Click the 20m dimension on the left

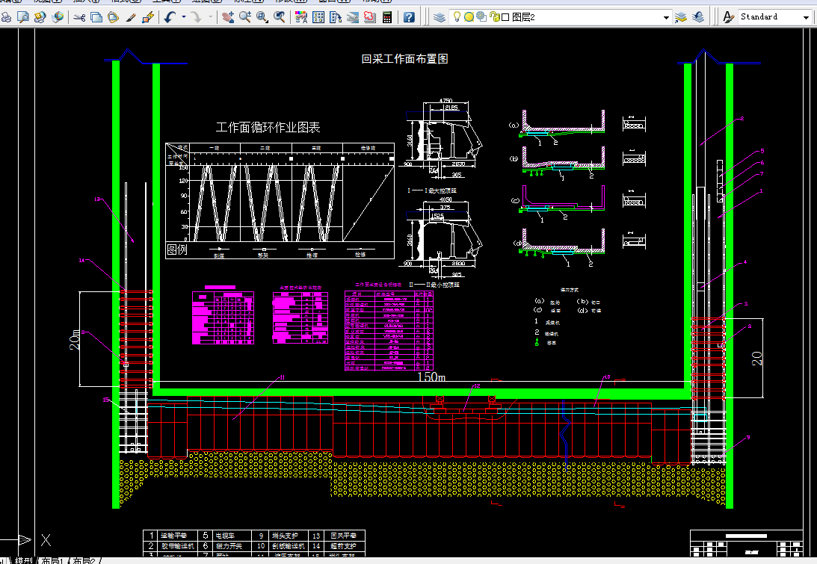pos(75,339)
